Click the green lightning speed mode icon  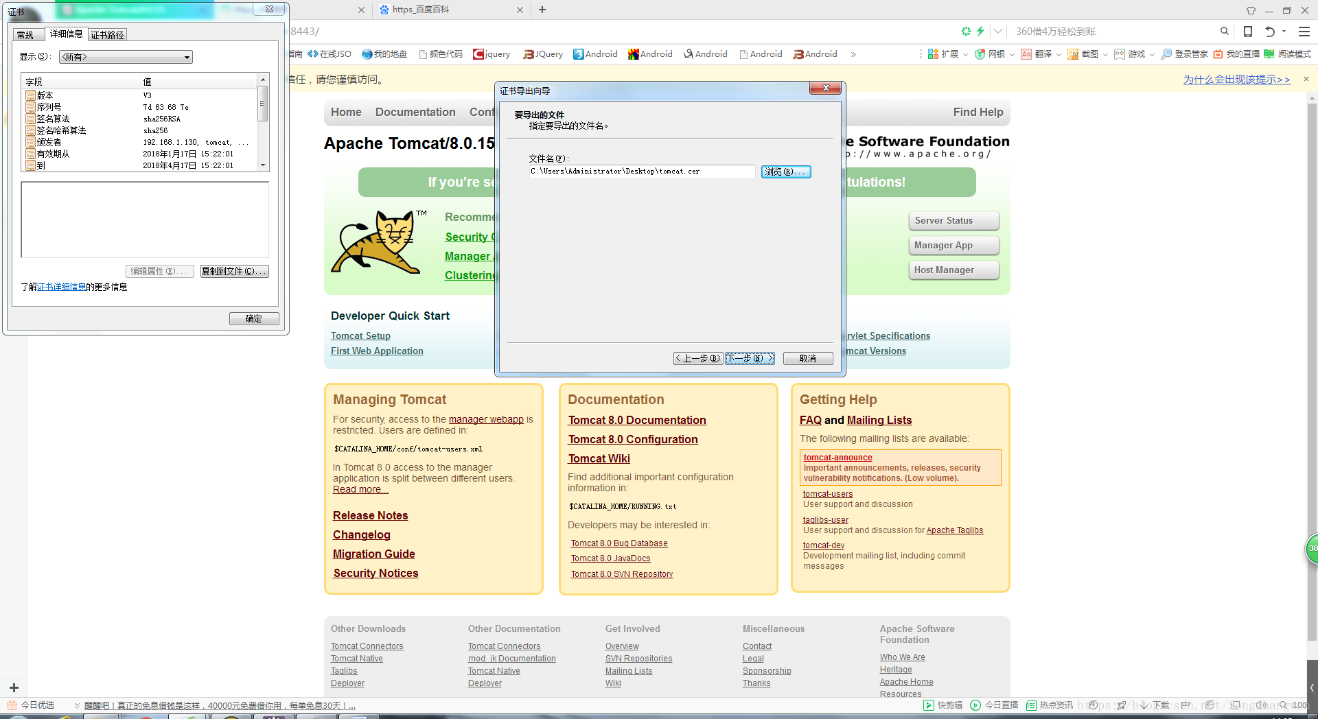(980, 32)
